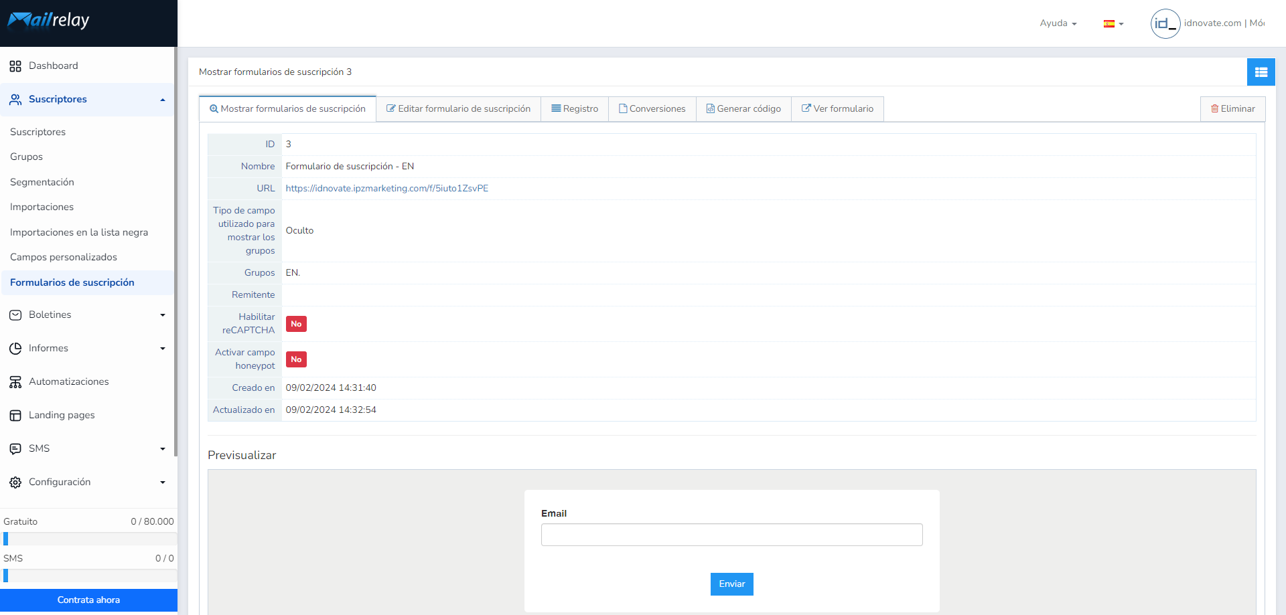Click the Dashboard menu label
This screenshot has height=615, width=1286.
(54, 66)
